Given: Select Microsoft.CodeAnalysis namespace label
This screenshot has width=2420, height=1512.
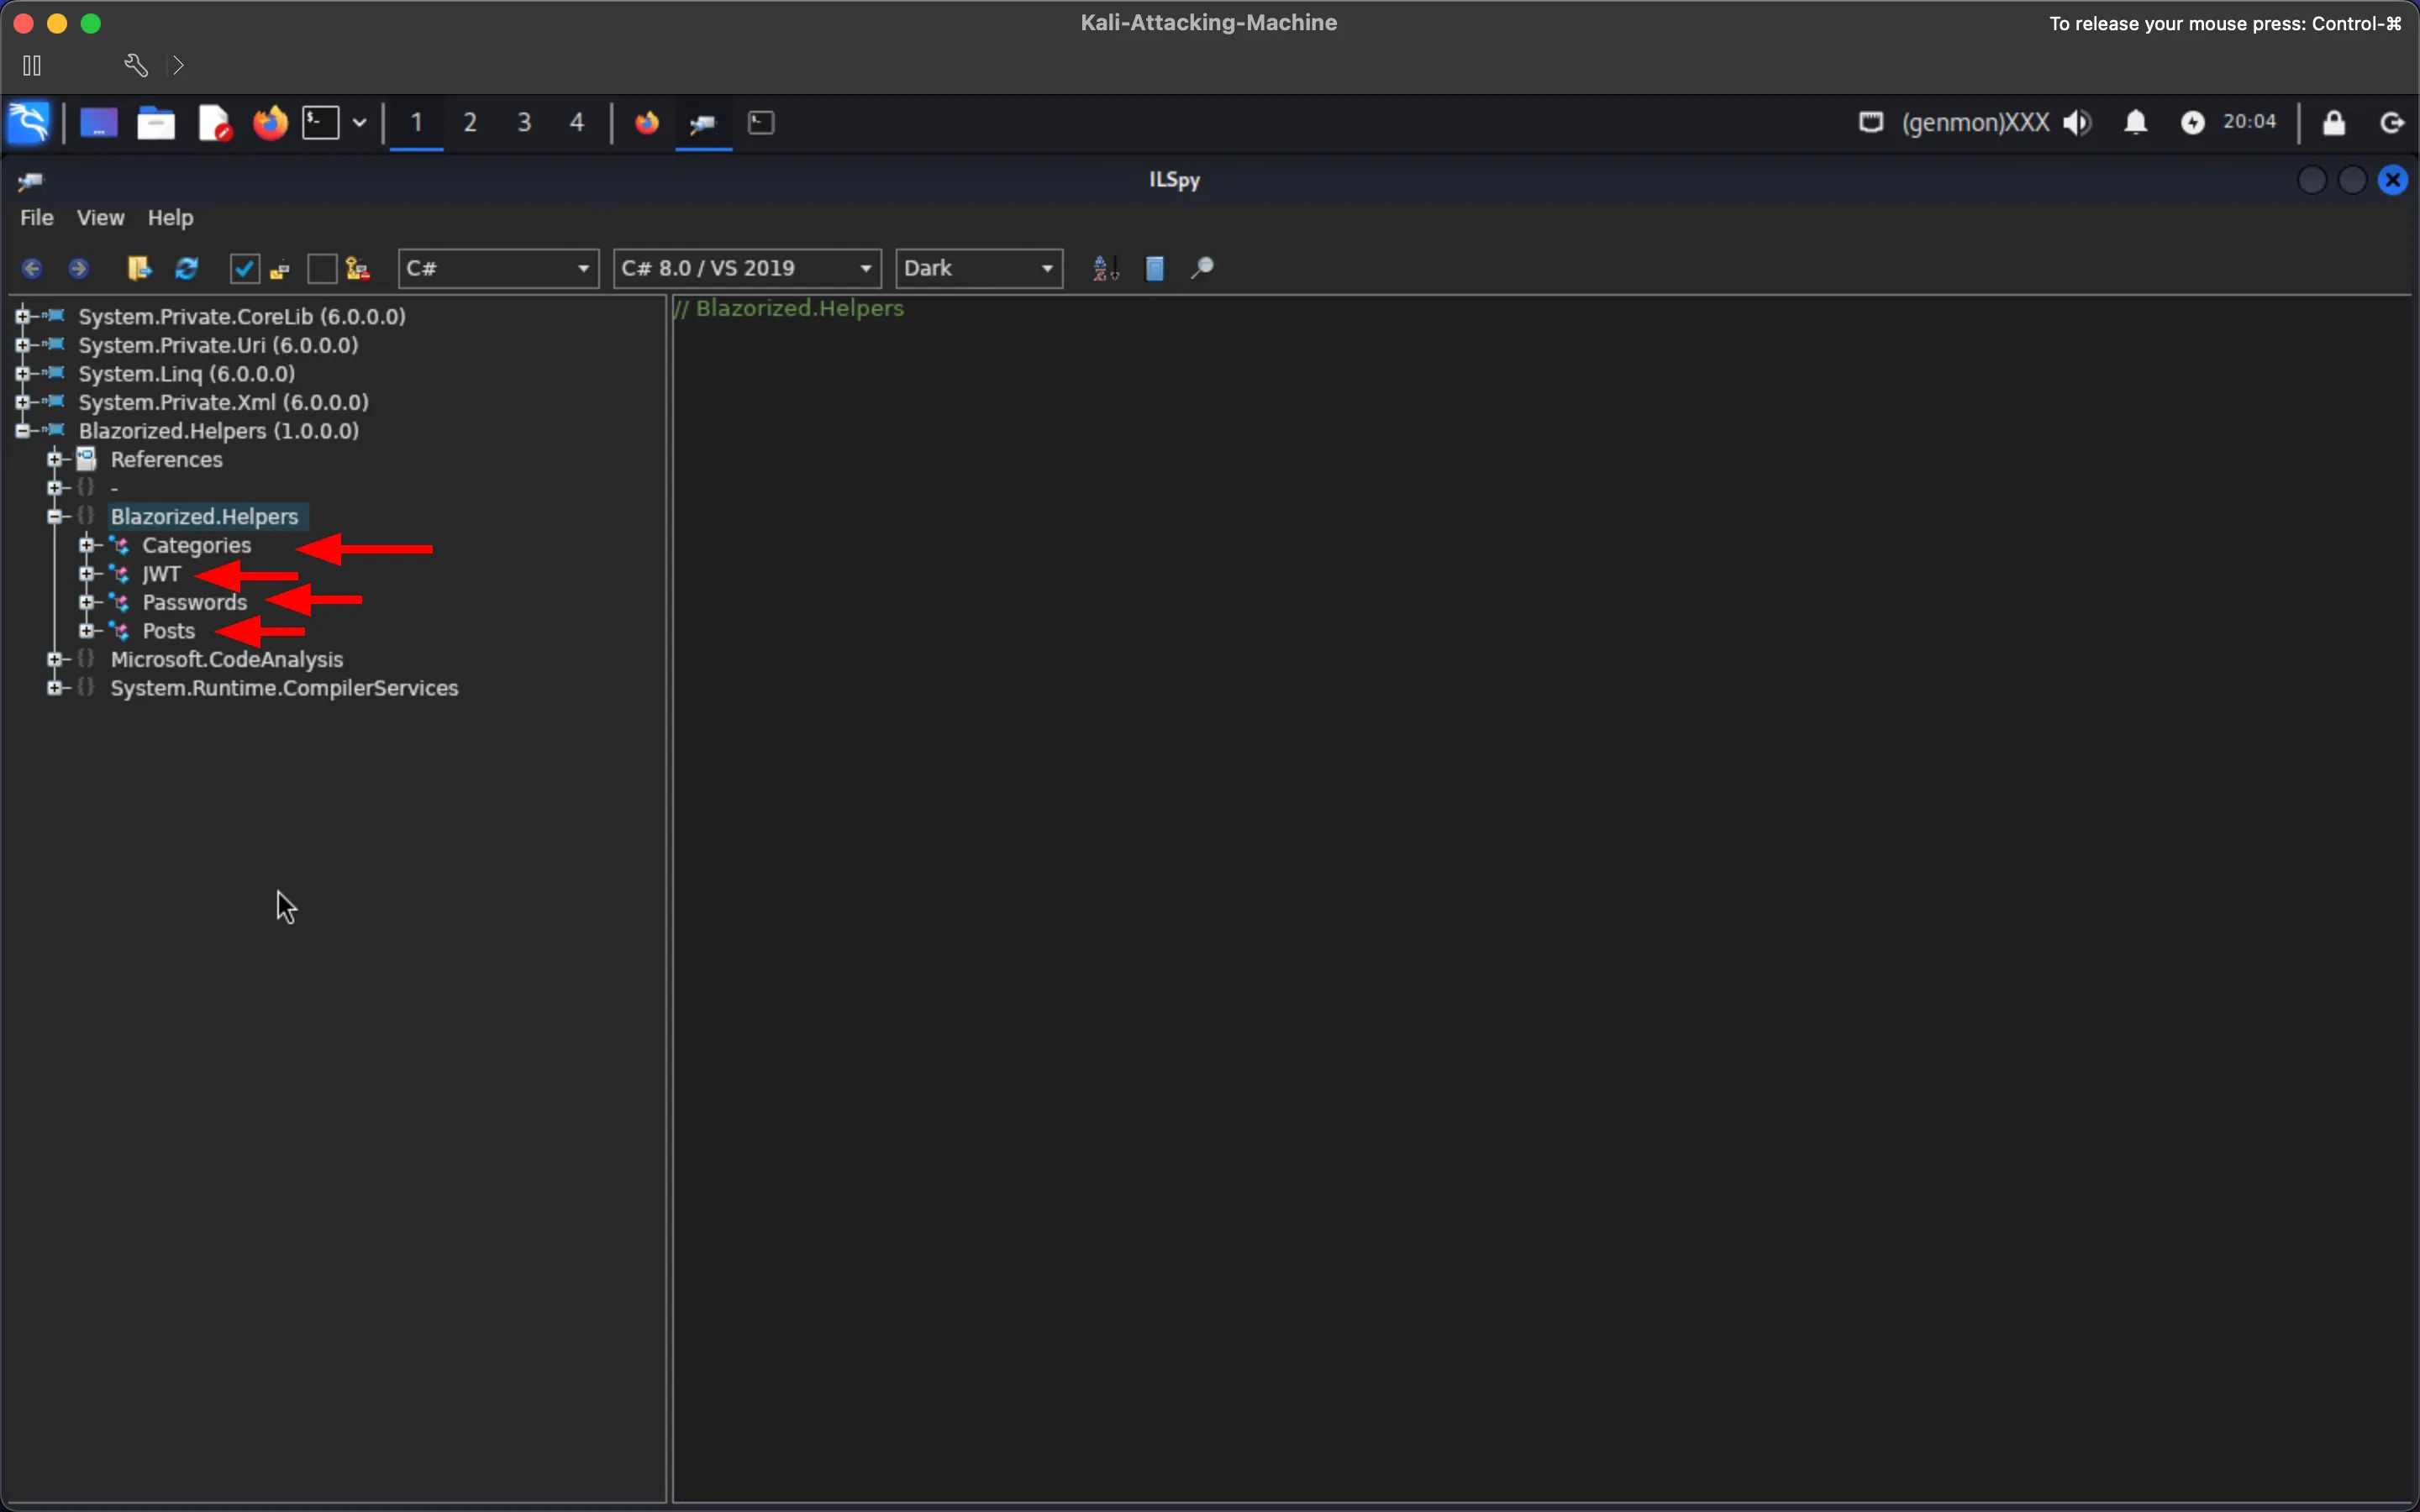Looking at the screenshot, I should click(x=227, y=659).
